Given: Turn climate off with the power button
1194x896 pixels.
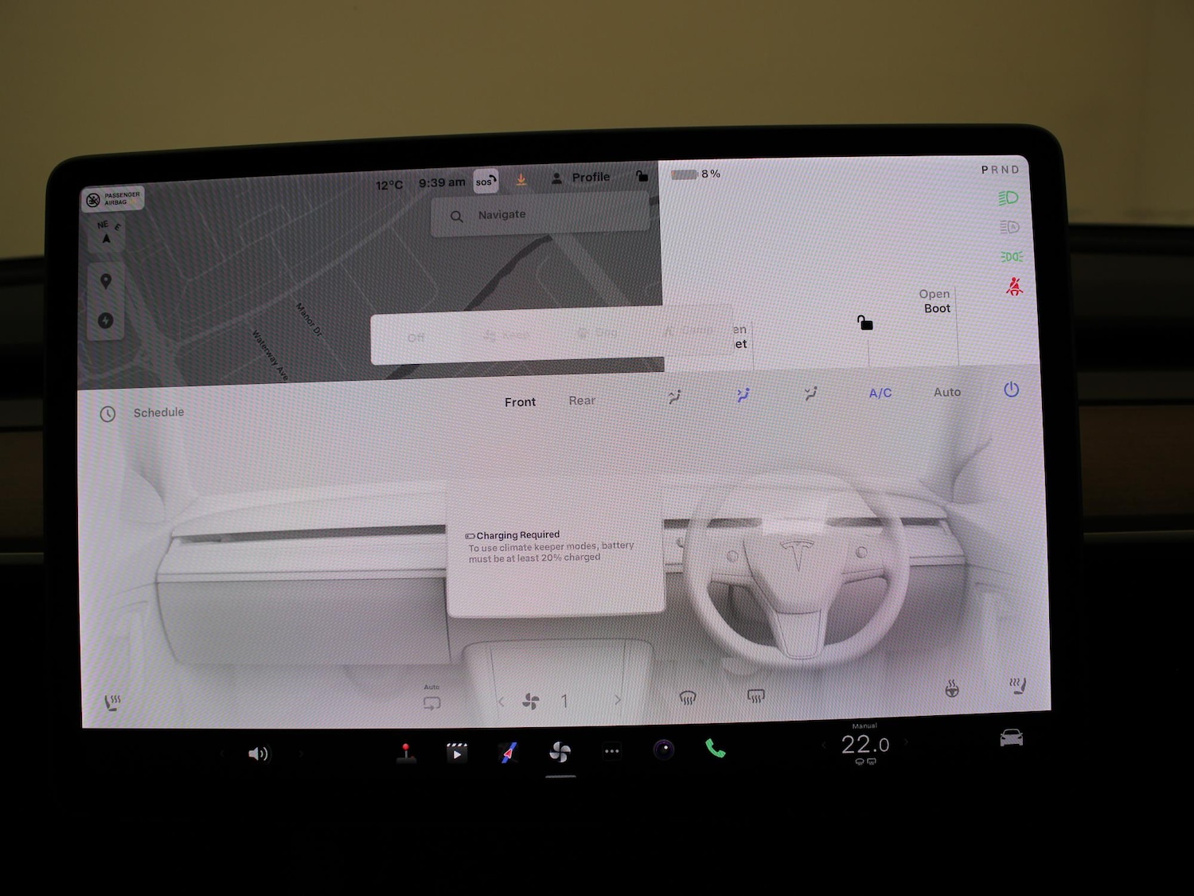Looking at the screenshot, I should [1011, 389].
